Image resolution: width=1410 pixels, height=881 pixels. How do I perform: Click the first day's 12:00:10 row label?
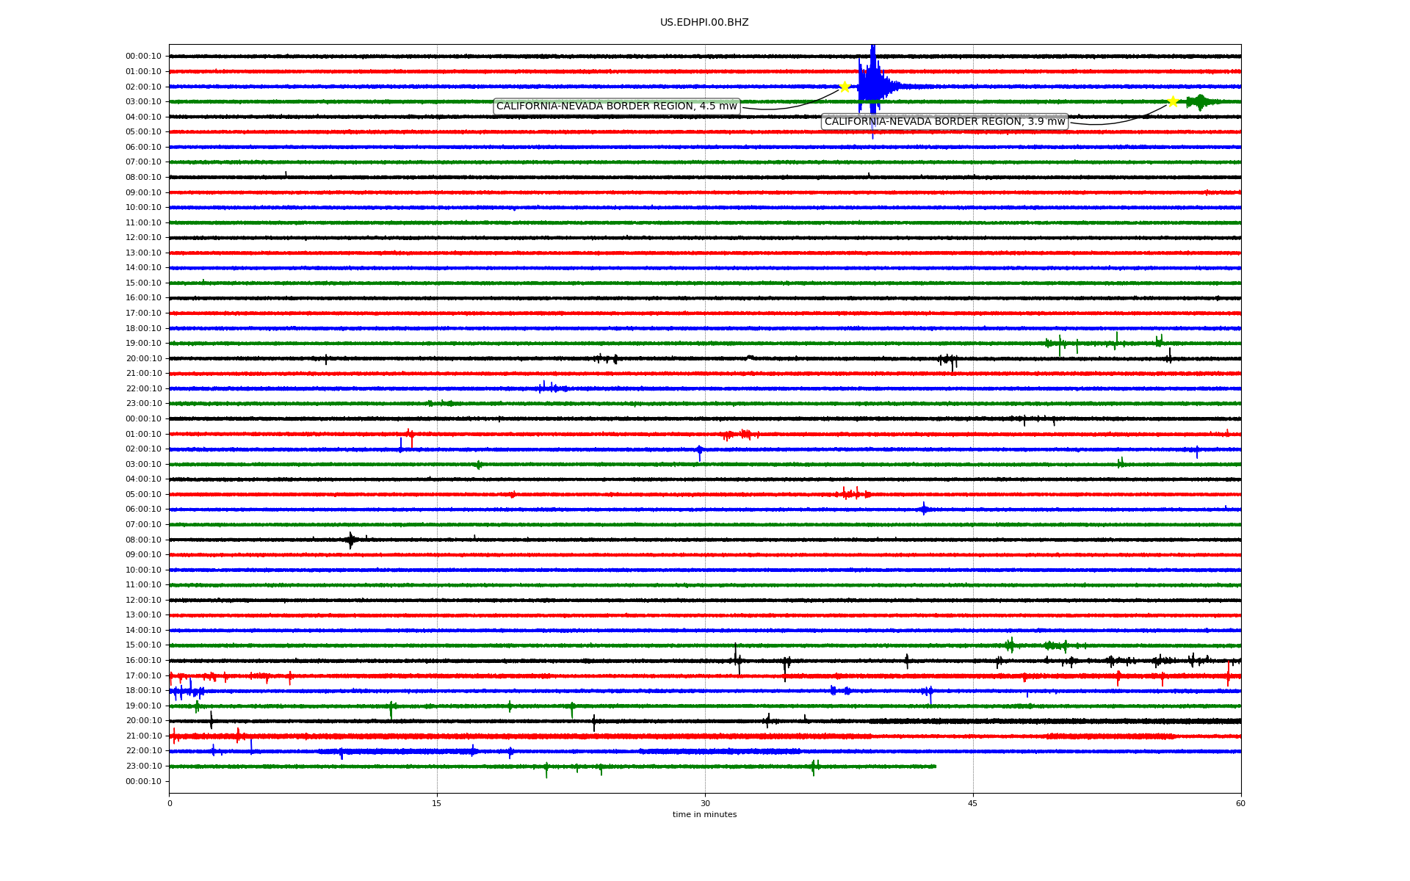143,238
